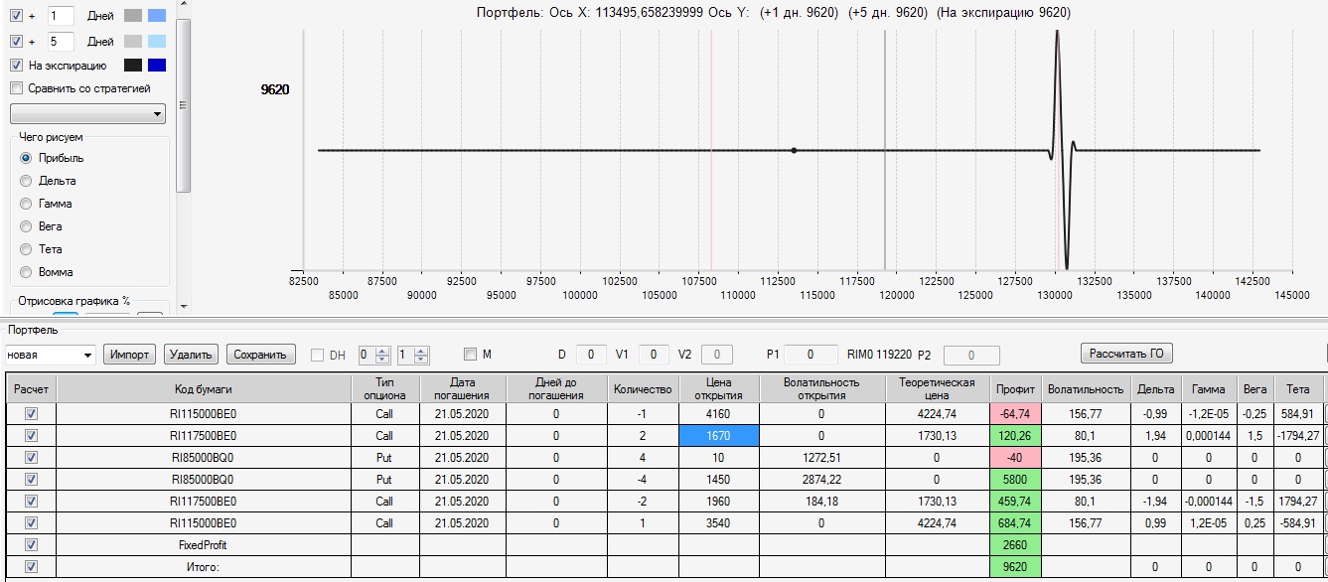
Task: Click the highlighted 1670 opening price cell
Action: pos(719,435)
